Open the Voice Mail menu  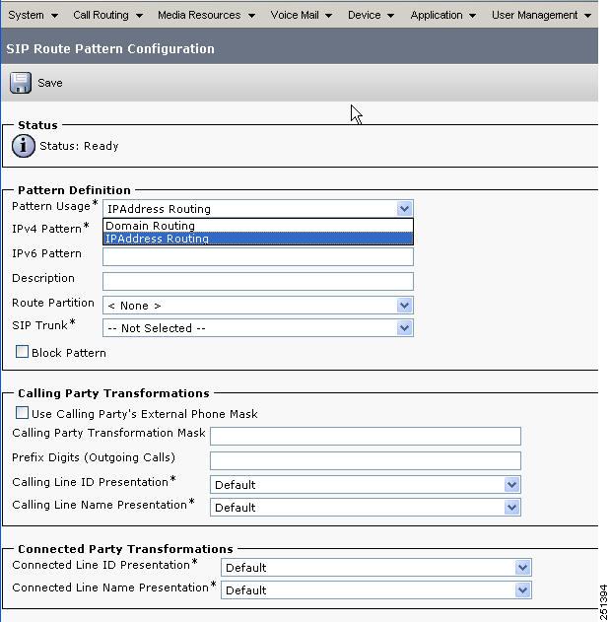point(301,15)
